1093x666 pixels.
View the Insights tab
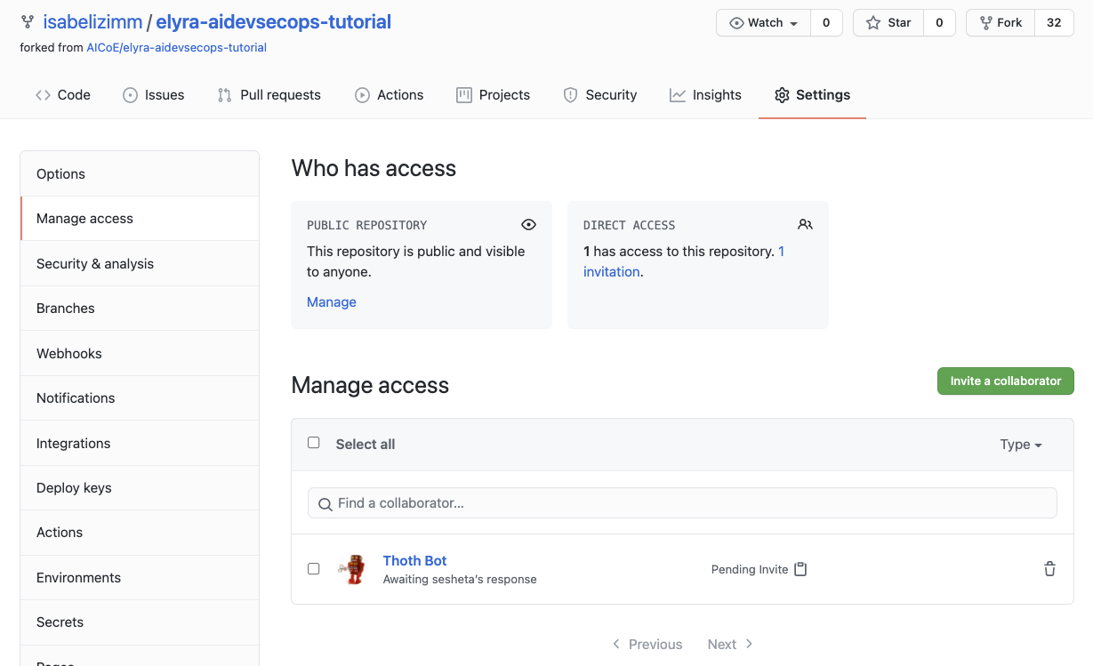[x=706, y=95]
